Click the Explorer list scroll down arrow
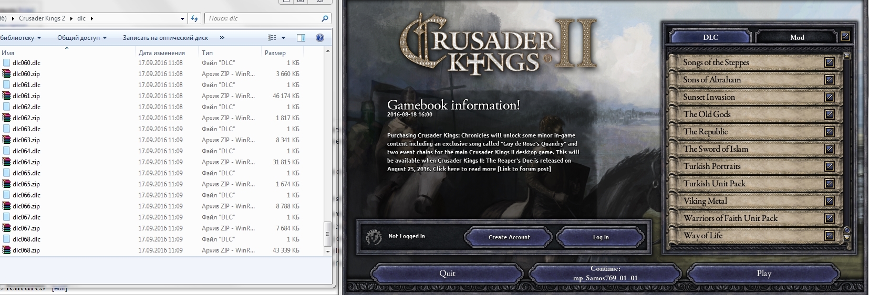This screenshot has height=295, width=869. 328,251
